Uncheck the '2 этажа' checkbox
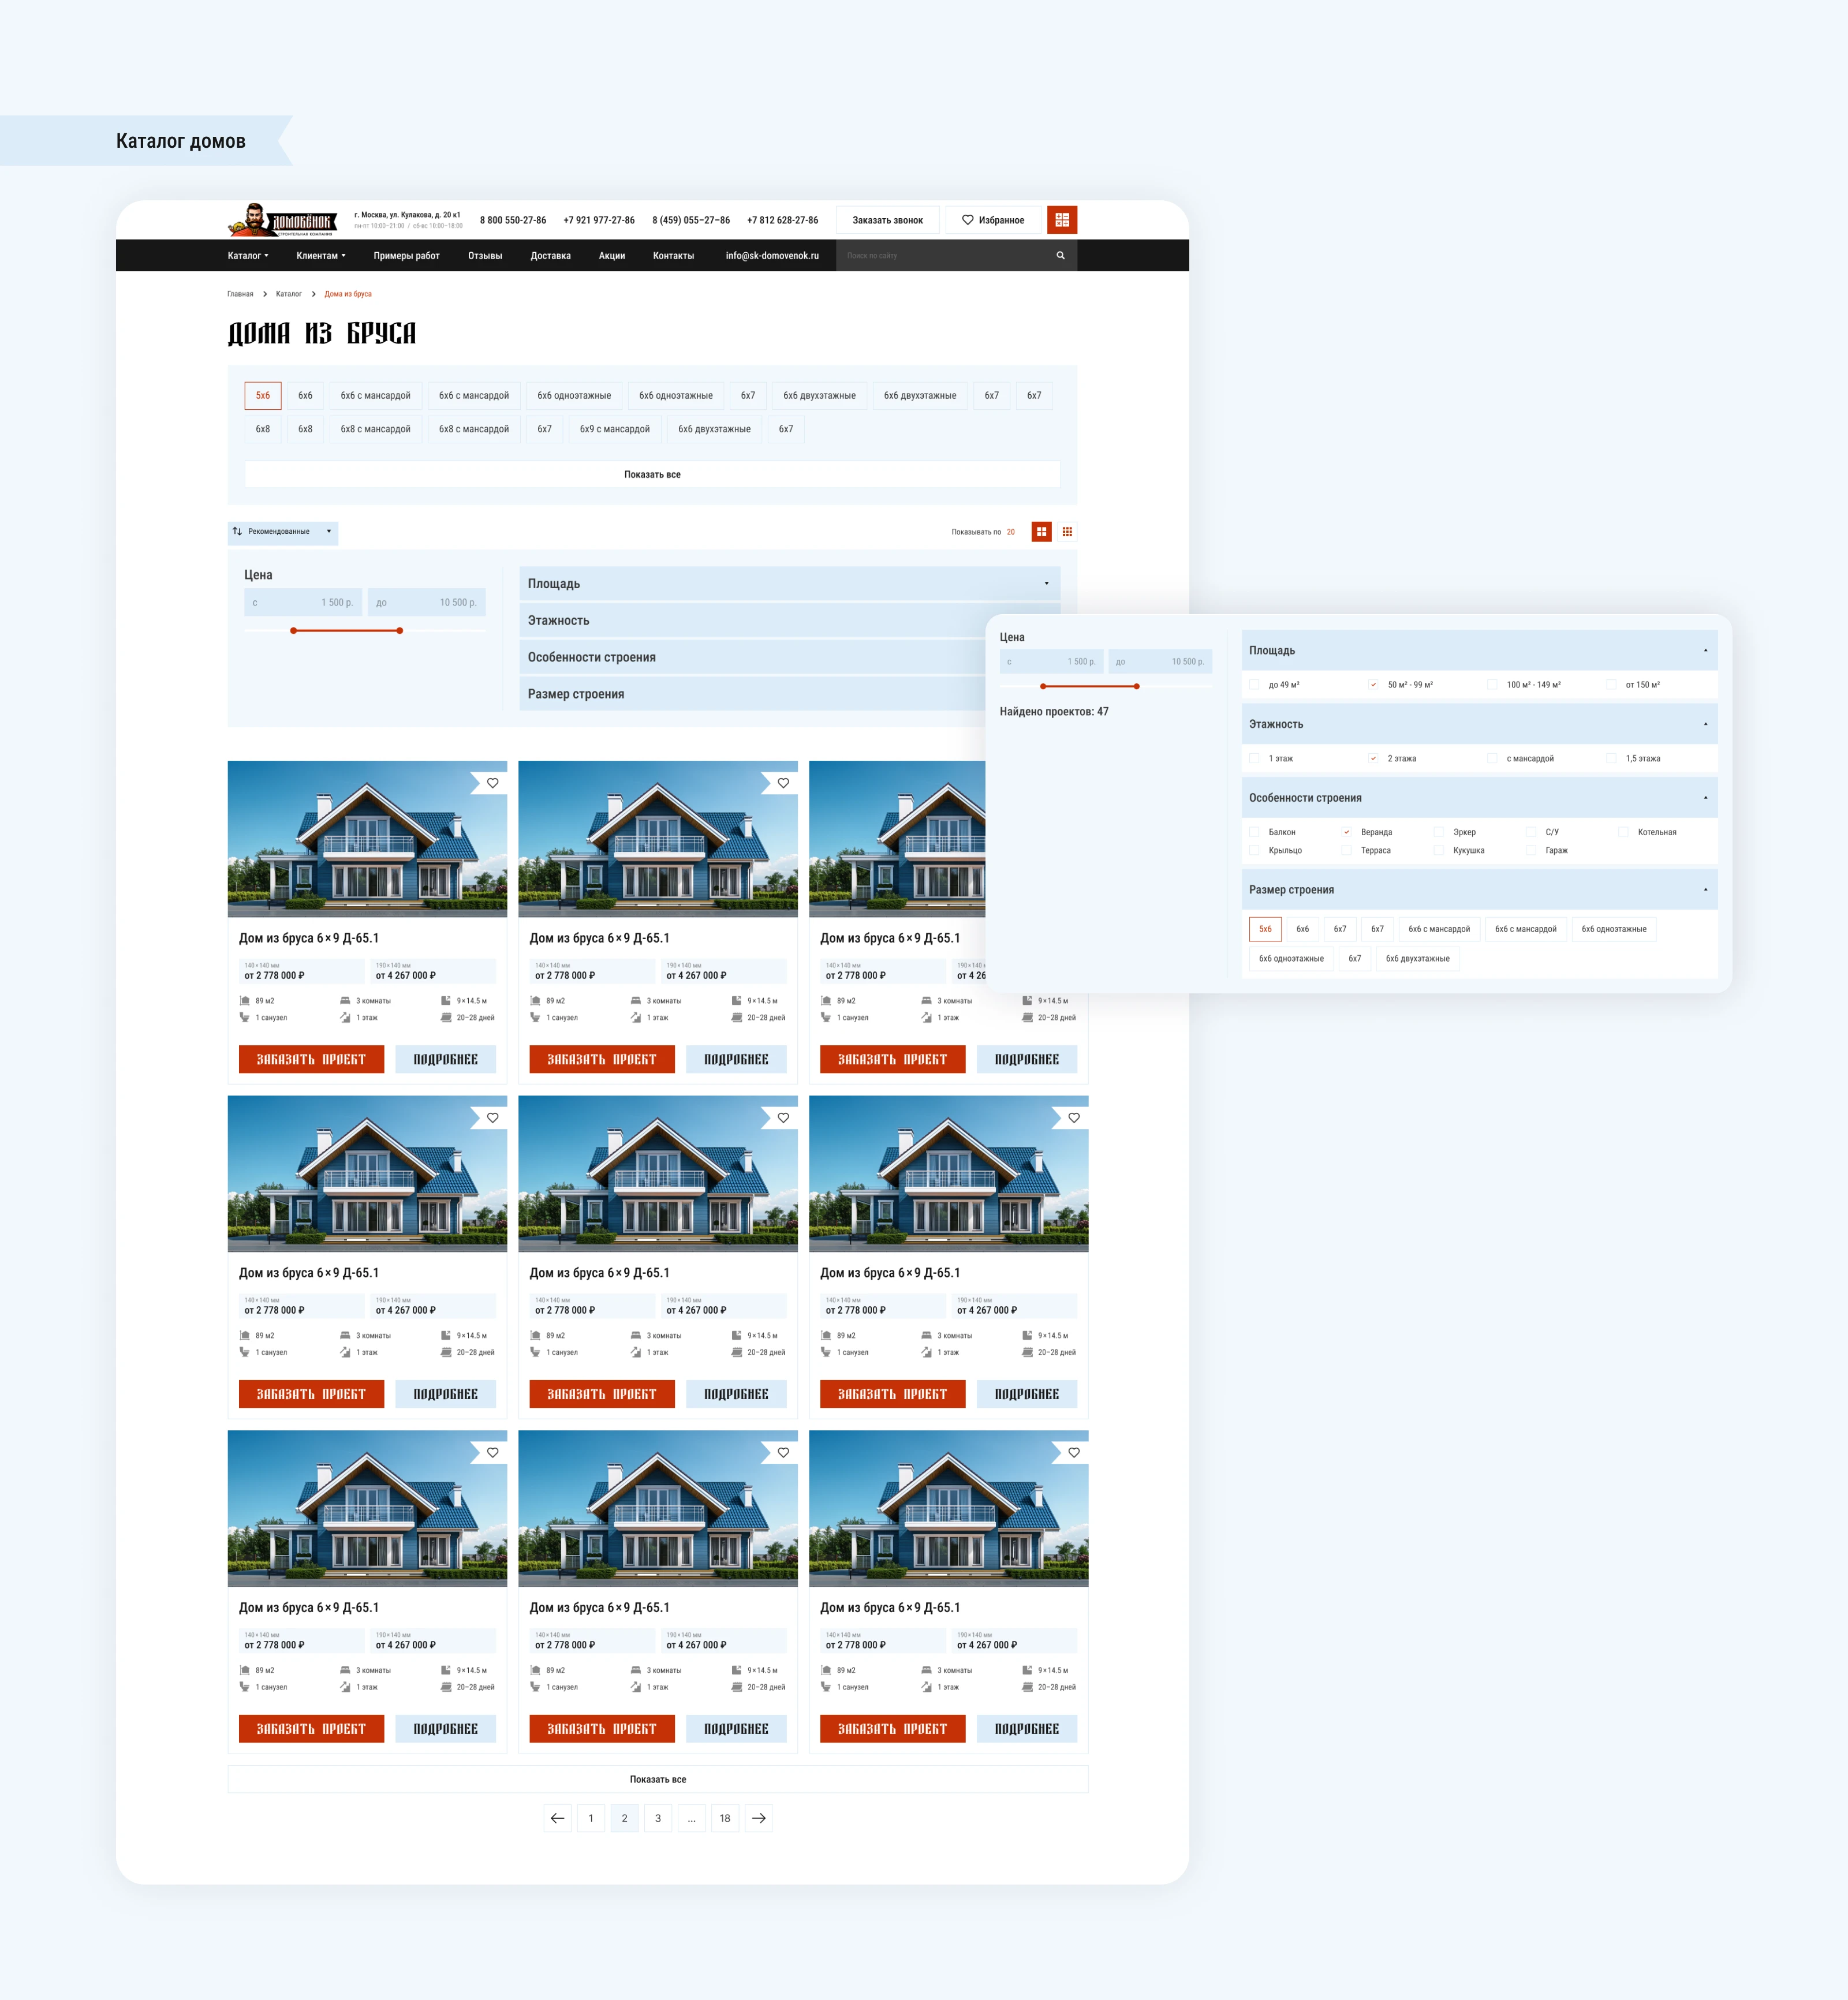Screen dimensions: 1848x2000 1373,759
